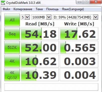Start the 4K QD32 test
The width and height of the screenshot is (102, 92).
tap(12, 75)
